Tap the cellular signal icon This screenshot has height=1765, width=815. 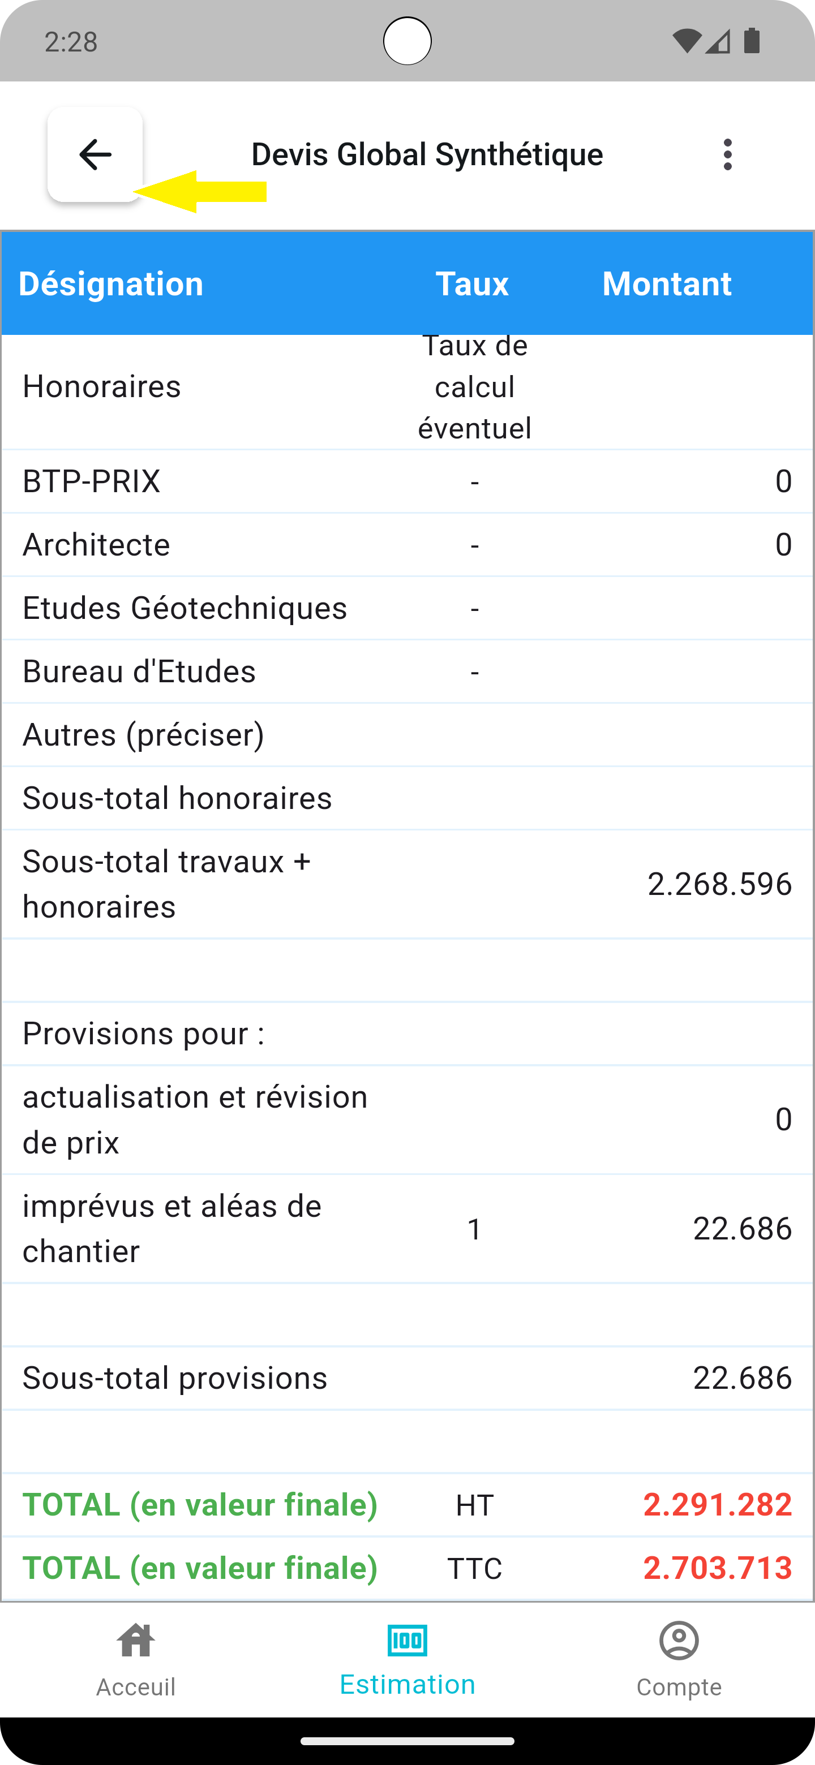point(718,41)
